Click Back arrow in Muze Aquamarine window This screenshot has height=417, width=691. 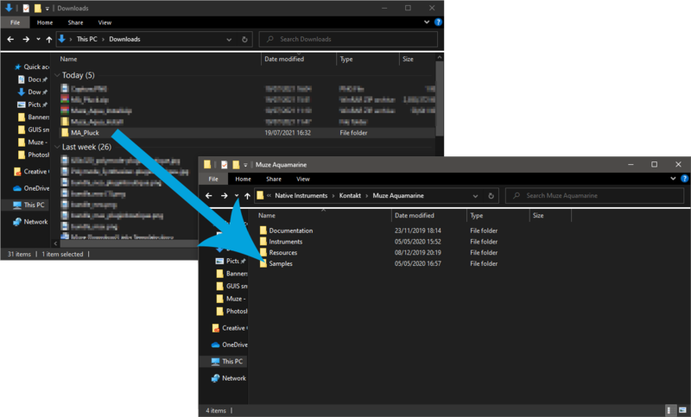point(208,196)
